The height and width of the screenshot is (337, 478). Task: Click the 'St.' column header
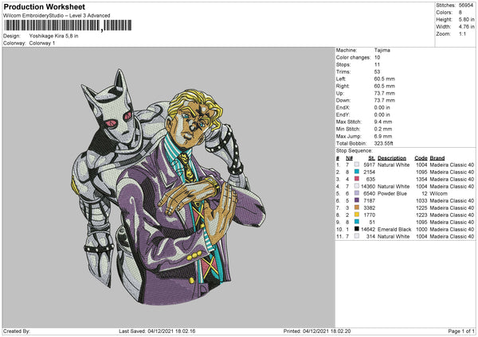(x=371, y=158)
